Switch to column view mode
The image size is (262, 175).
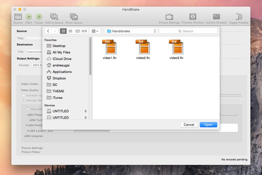click(78, 31)
